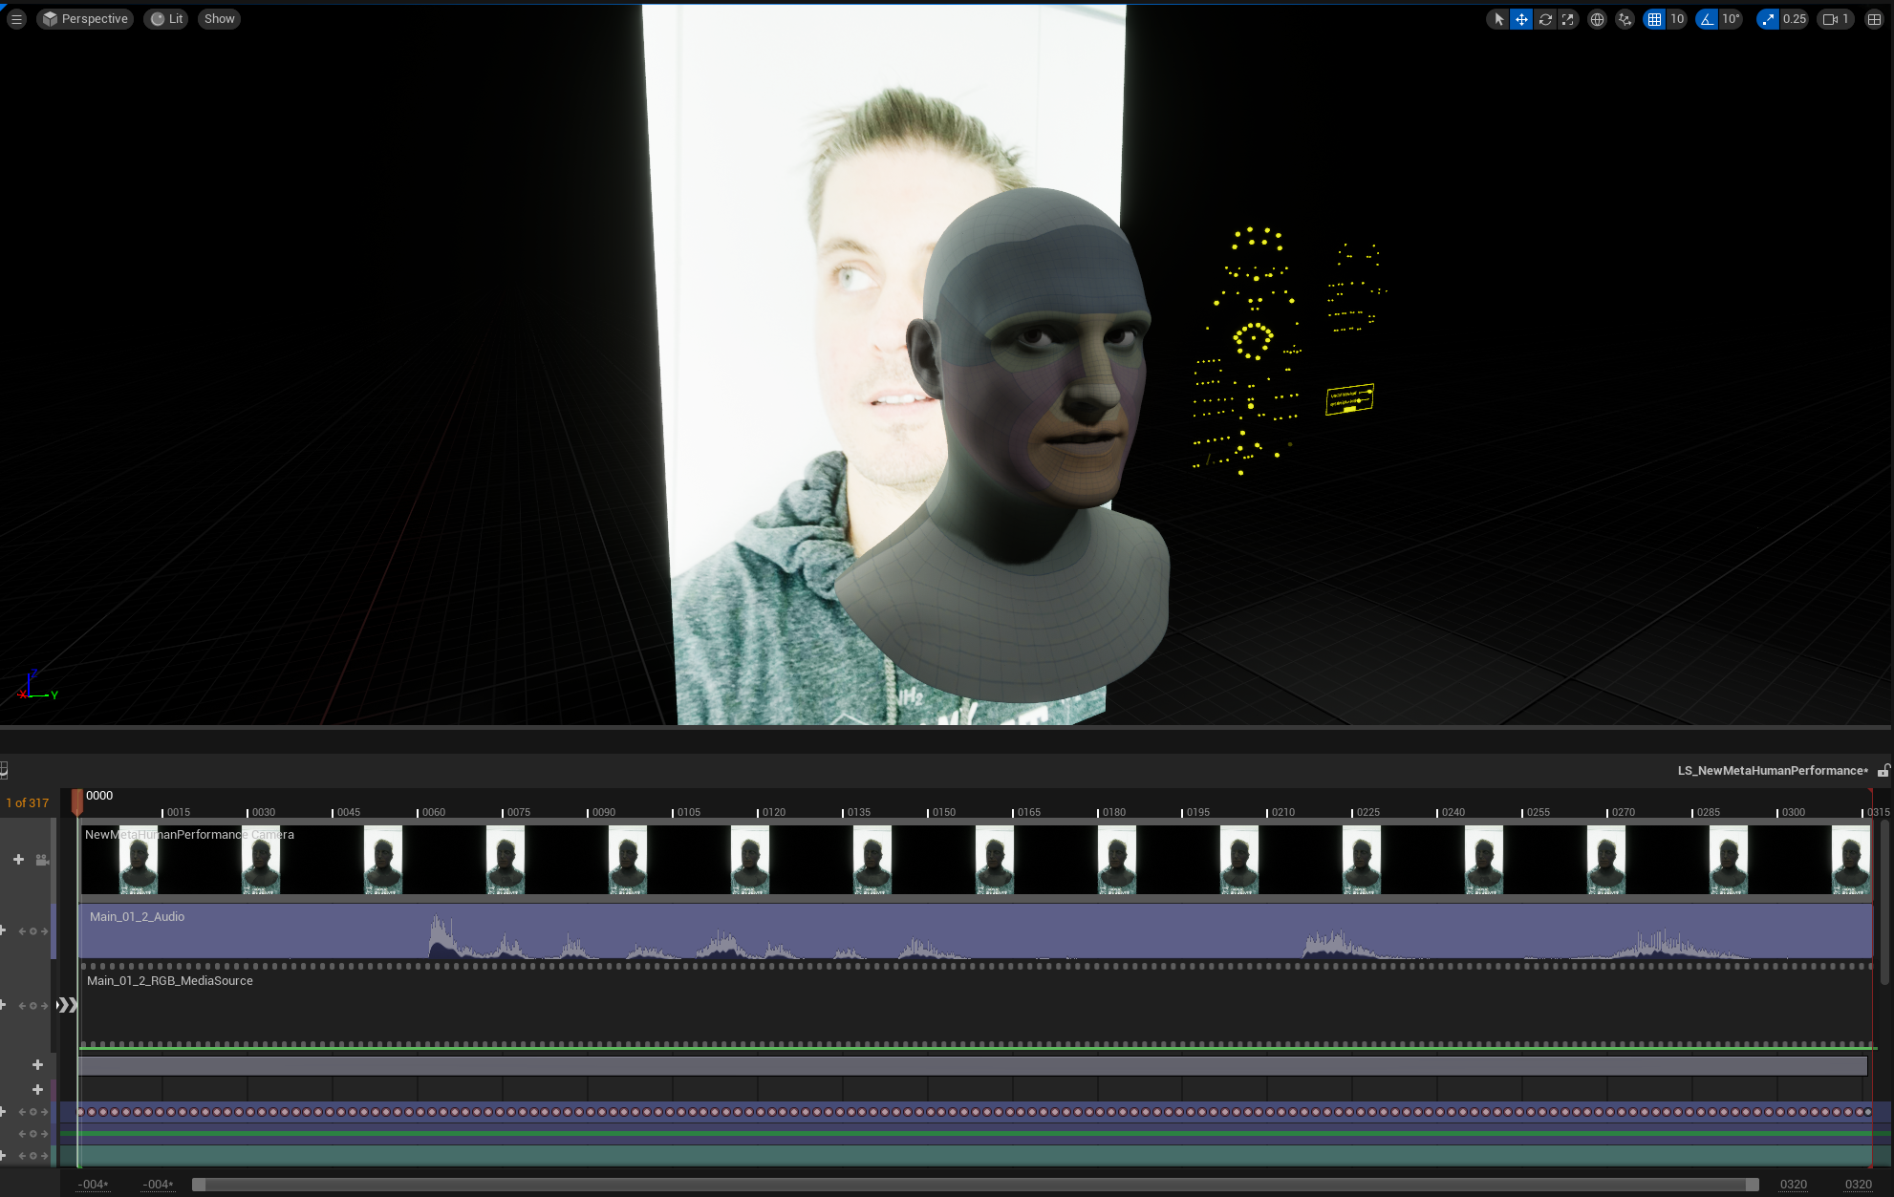The height and width of the screenshot is (1197, 1894).
Task: Click the surface snapping icon
Action: click(x=1625, y=19)
